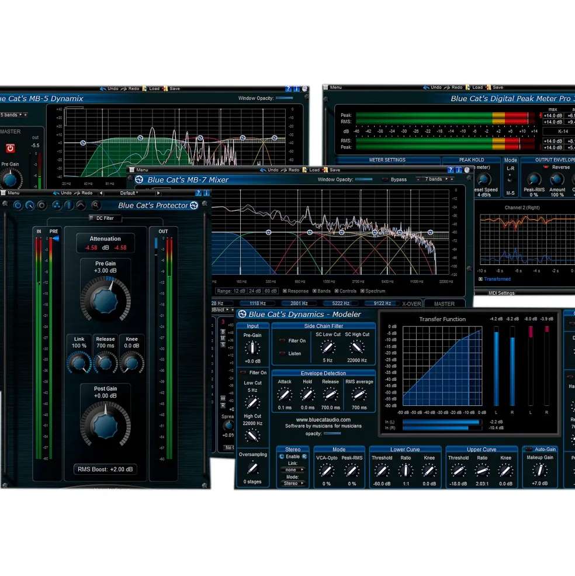The height and width of the screenshot is (576, 575).
Task: Select next preset arrow in Protector
Action: pos(158,193)
